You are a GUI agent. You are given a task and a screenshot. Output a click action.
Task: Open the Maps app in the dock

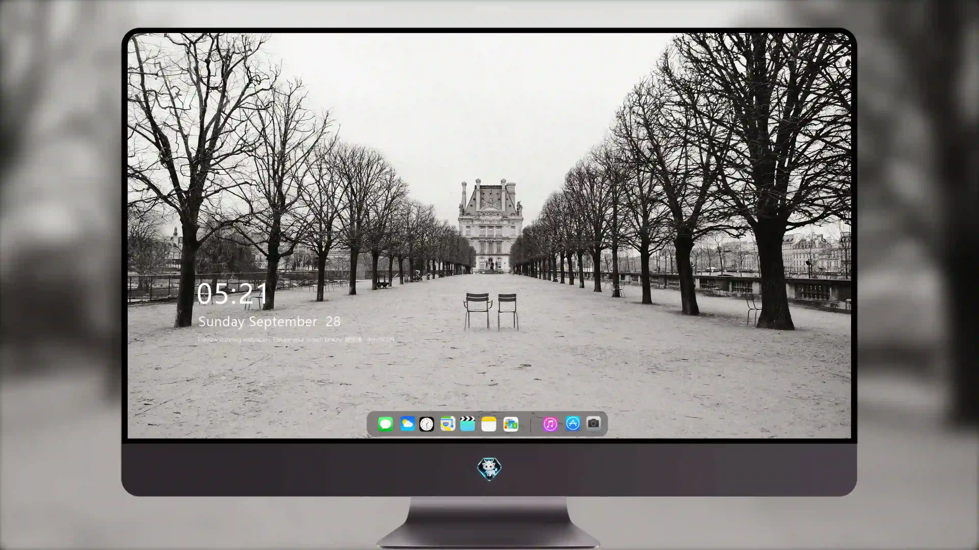click(448, 424)
